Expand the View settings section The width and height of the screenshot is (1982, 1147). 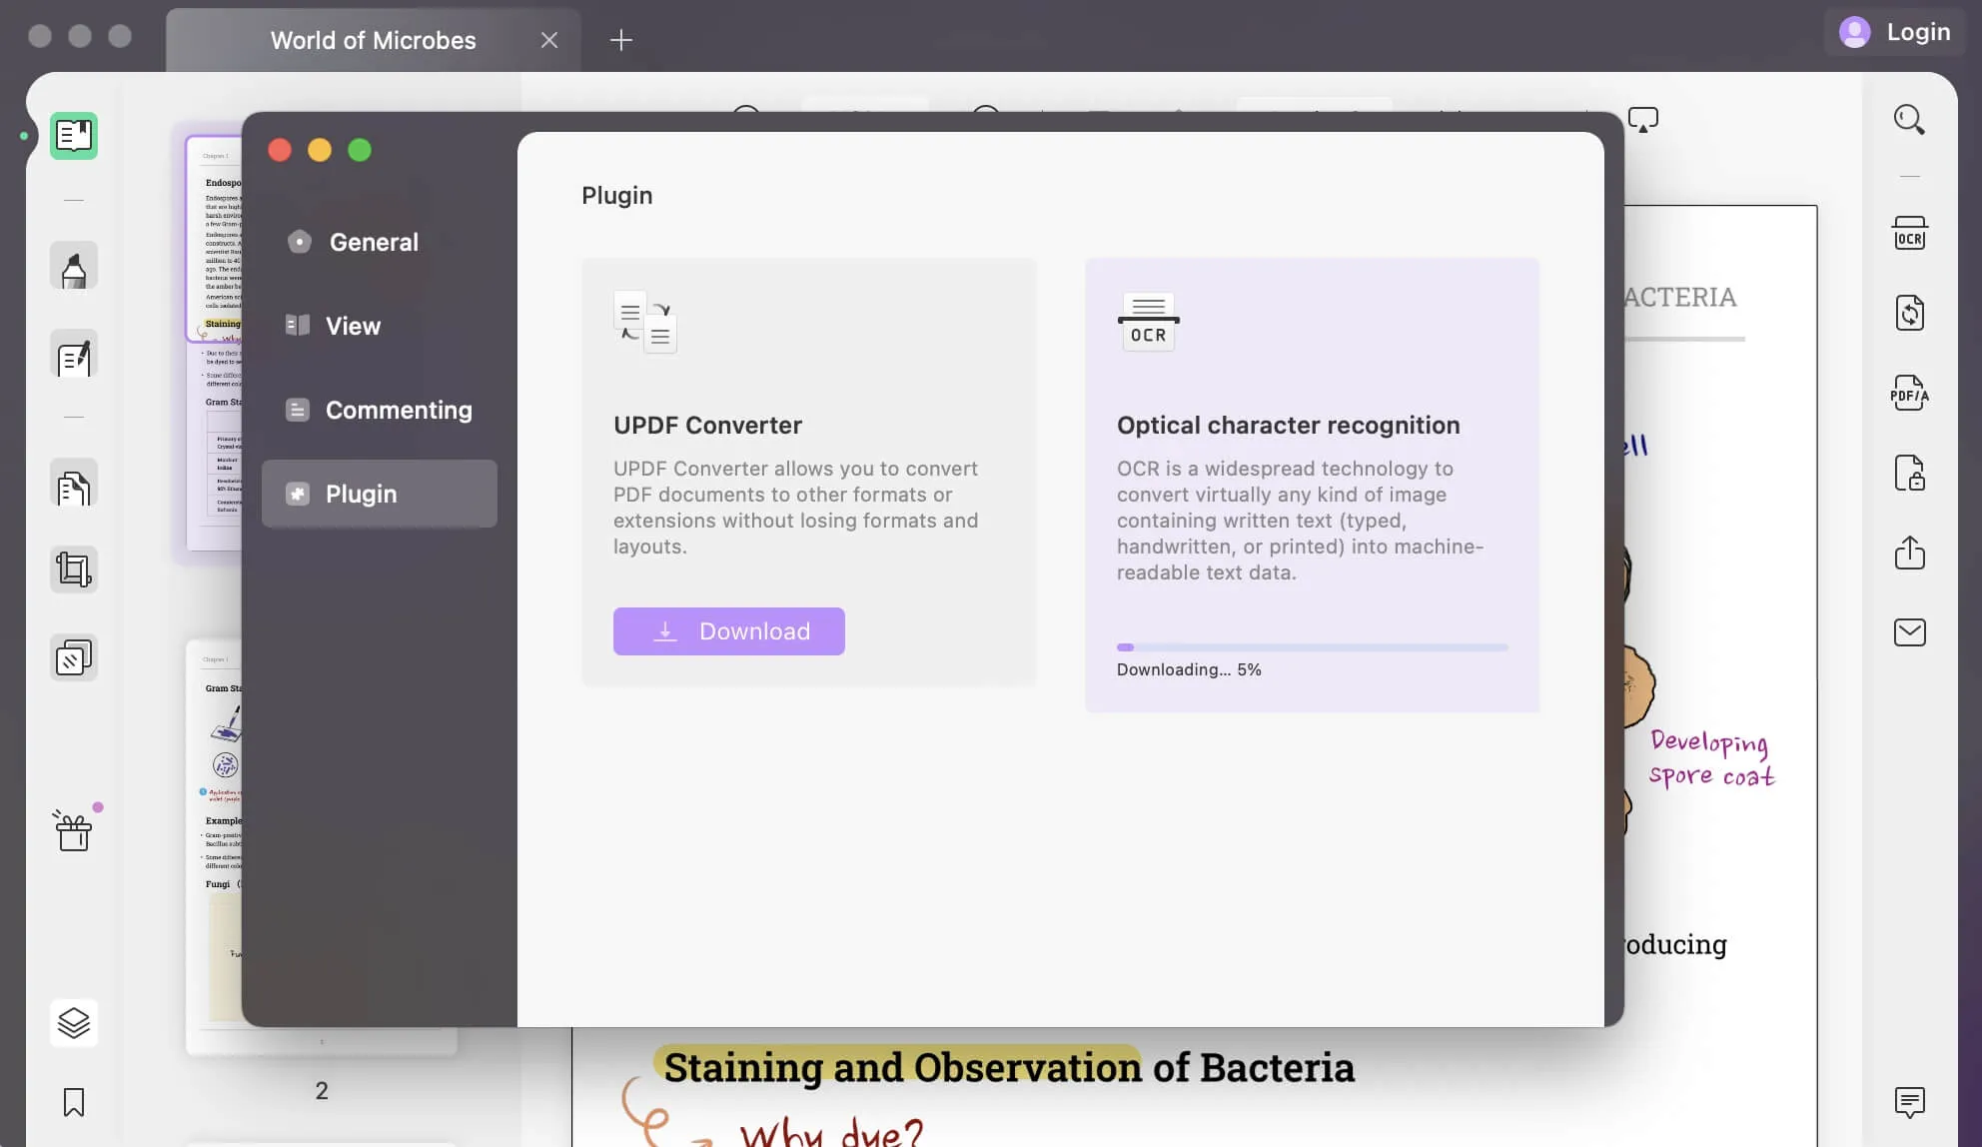point(353,325)
